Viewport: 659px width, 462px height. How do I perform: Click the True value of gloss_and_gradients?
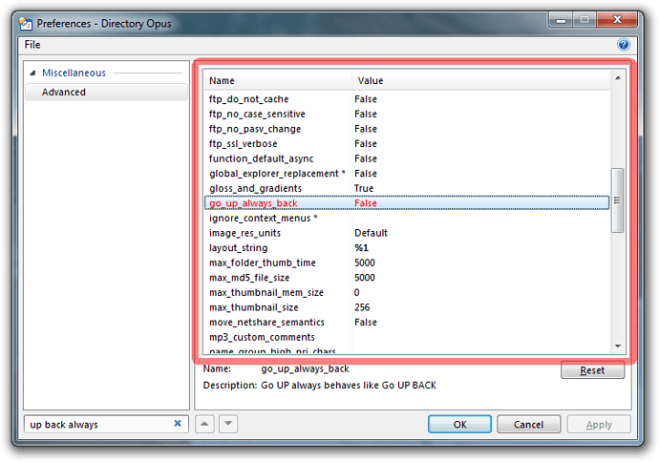tap(364, 189)
